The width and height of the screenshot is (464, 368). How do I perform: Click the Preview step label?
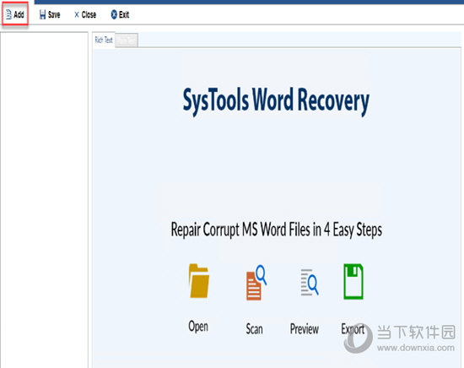pyautogui.click(x=305, y=329)
